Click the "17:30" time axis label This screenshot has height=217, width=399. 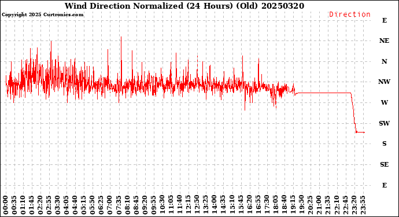pyautogui.click(x=267, y=205)
